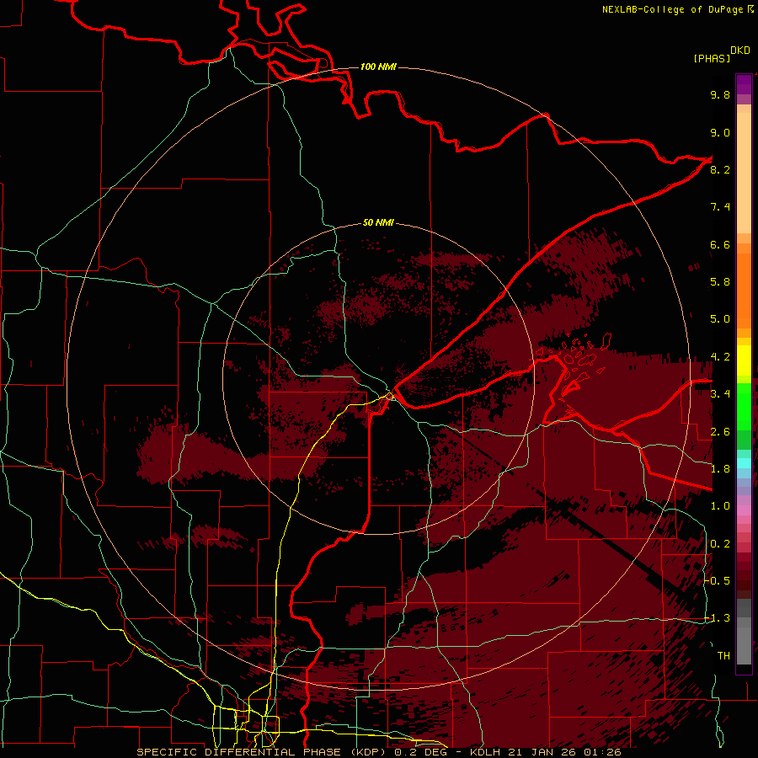Pick the purple top segment of the color bar
Viewport: 758px width, 758px height.
pos(744,84)
